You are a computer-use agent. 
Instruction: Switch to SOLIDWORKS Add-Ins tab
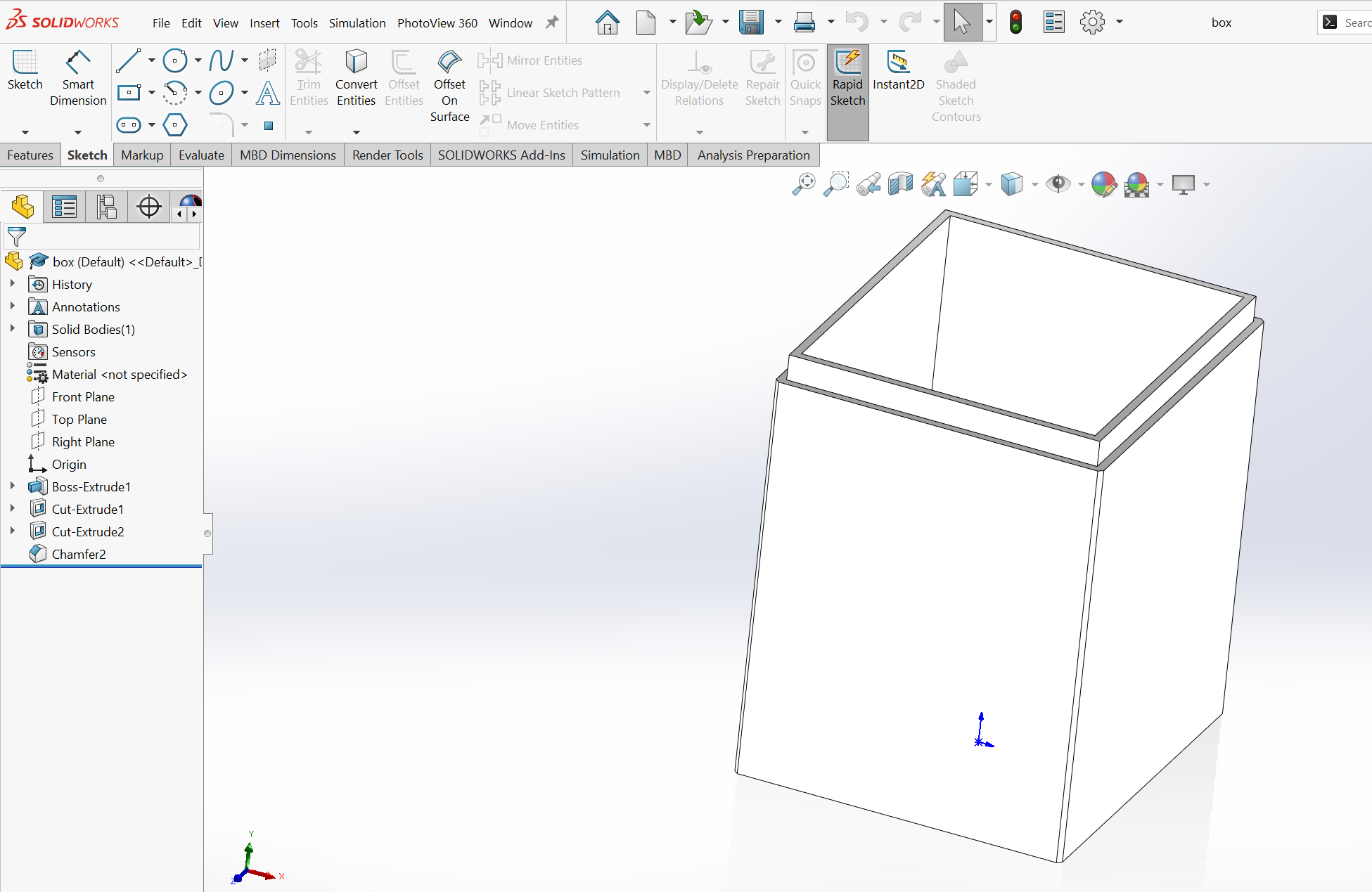pos(501,155)
